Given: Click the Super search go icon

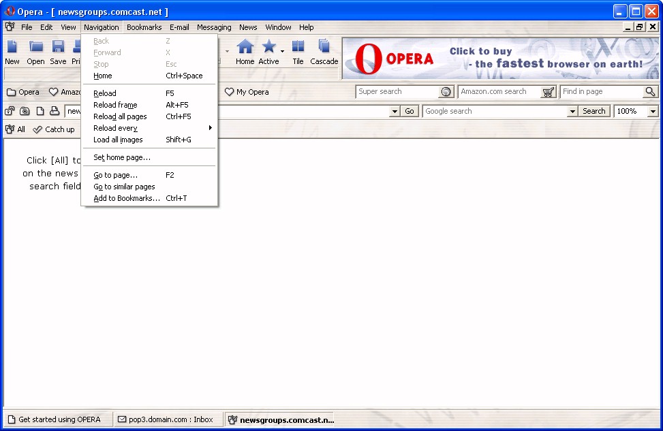Looking at the screenshot, I should (446, 92).
